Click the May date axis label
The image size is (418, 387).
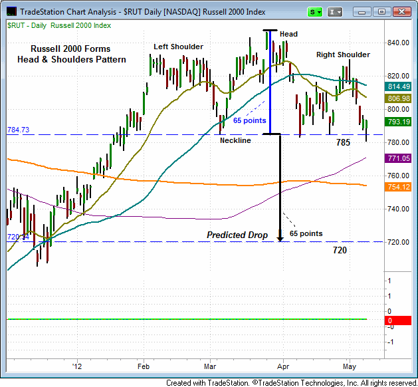point(350,367)
